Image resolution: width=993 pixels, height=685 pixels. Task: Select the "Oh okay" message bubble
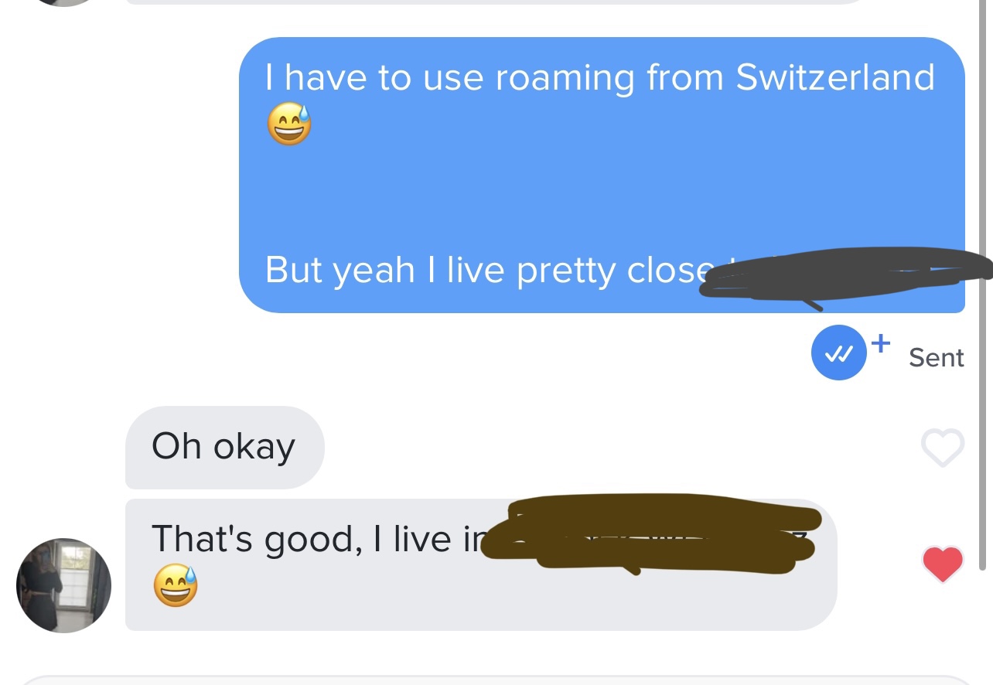pos(224,448)
